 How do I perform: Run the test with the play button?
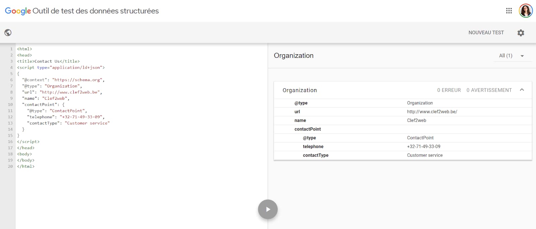tap(268, 209)
